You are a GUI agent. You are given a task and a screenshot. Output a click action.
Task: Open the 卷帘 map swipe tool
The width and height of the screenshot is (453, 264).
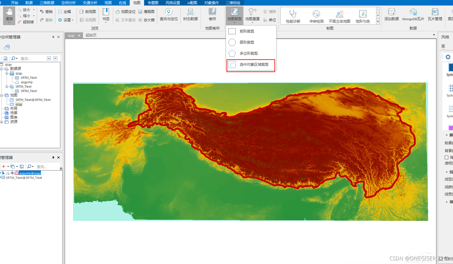(212, 15)
